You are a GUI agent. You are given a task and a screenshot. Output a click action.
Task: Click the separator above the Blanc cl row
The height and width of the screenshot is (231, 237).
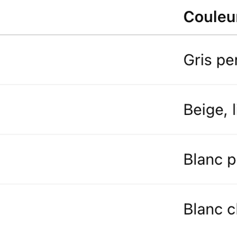pyautogui.click(x=118, y=184)
